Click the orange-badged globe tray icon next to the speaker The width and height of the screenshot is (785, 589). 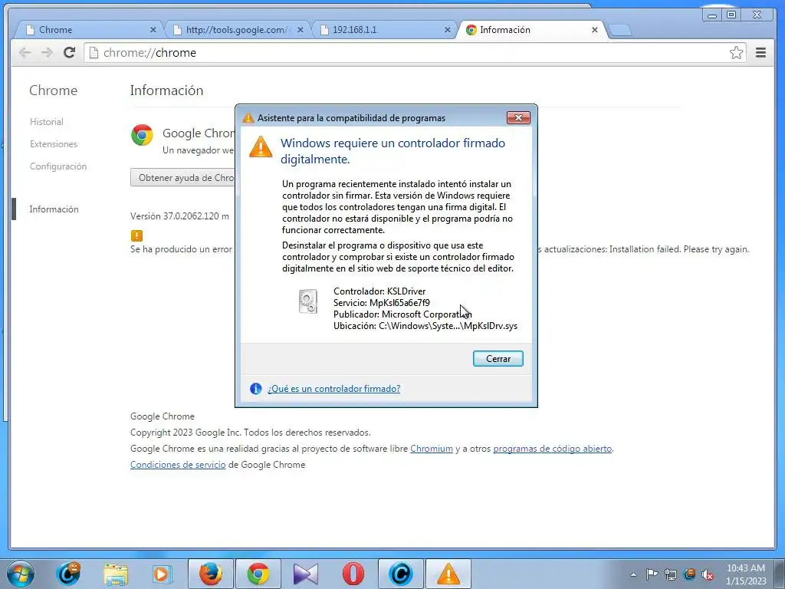click(x=689, y=574)
